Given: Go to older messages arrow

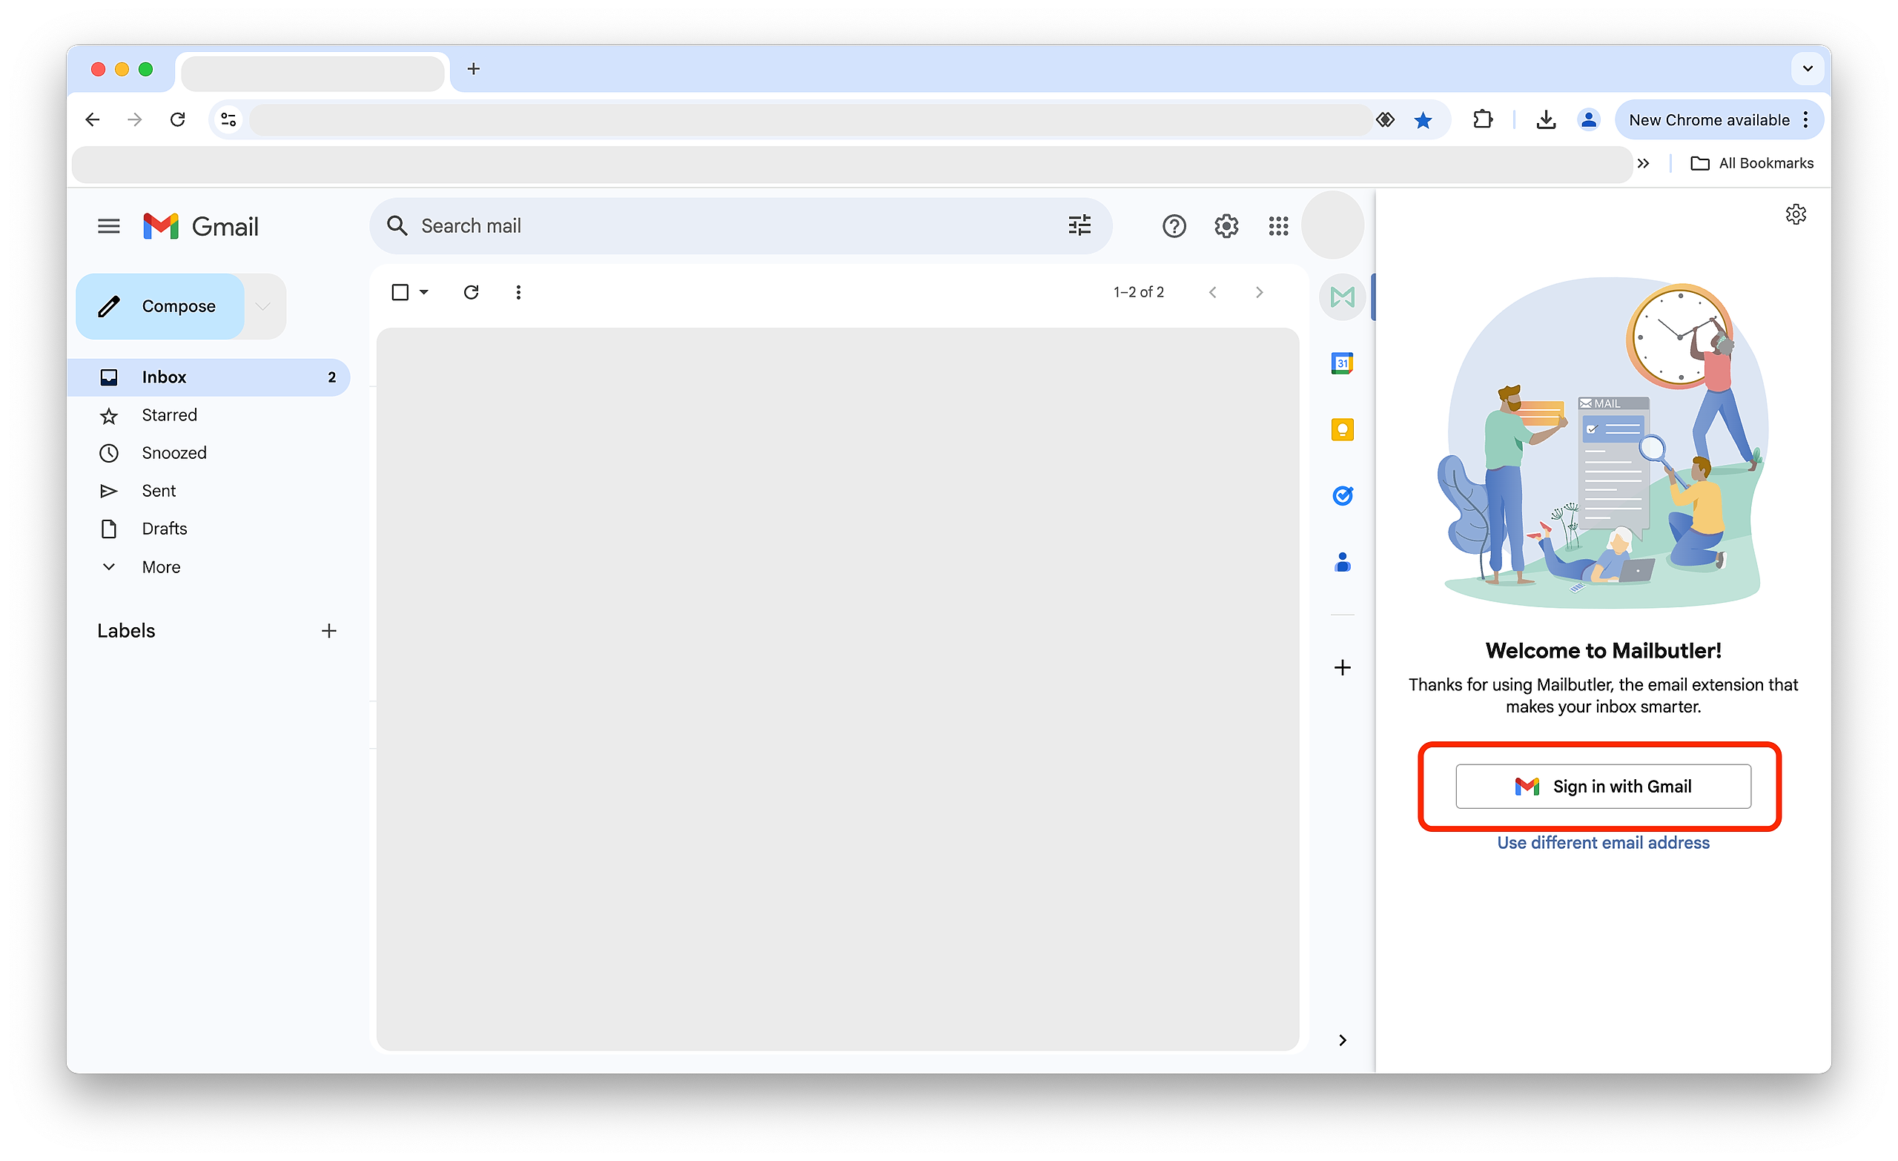Looking at the screenshot, I should pyautogui.click(x=1259, y=292).
